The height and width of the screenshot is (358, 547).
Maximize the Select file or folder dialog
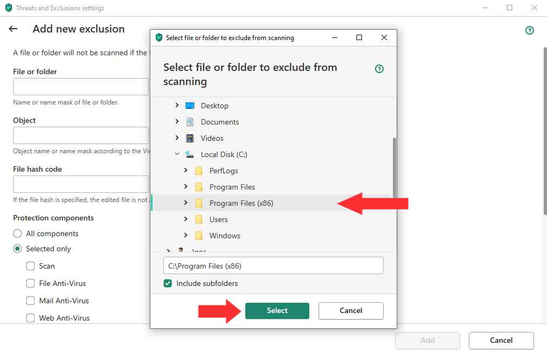359,37
